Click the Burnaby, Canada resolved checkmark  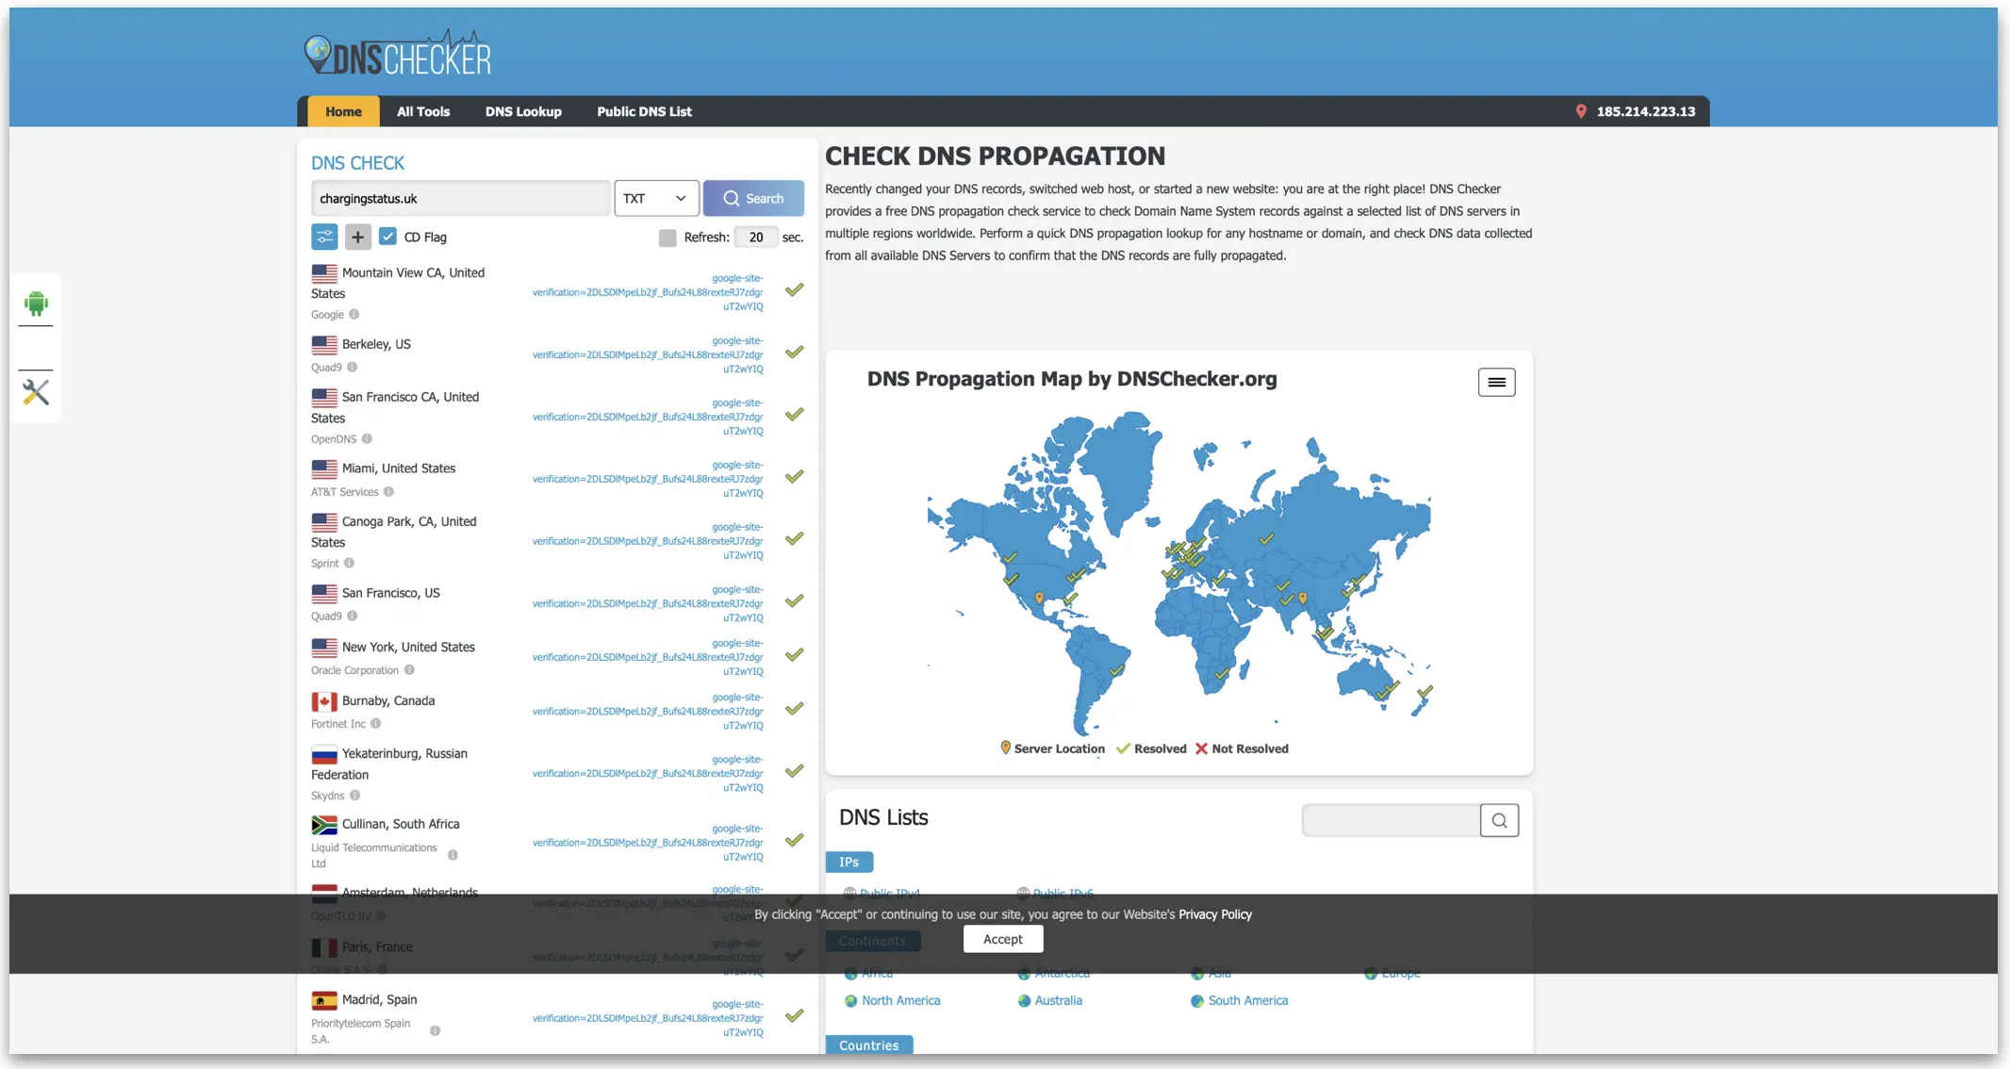[795, 708]
